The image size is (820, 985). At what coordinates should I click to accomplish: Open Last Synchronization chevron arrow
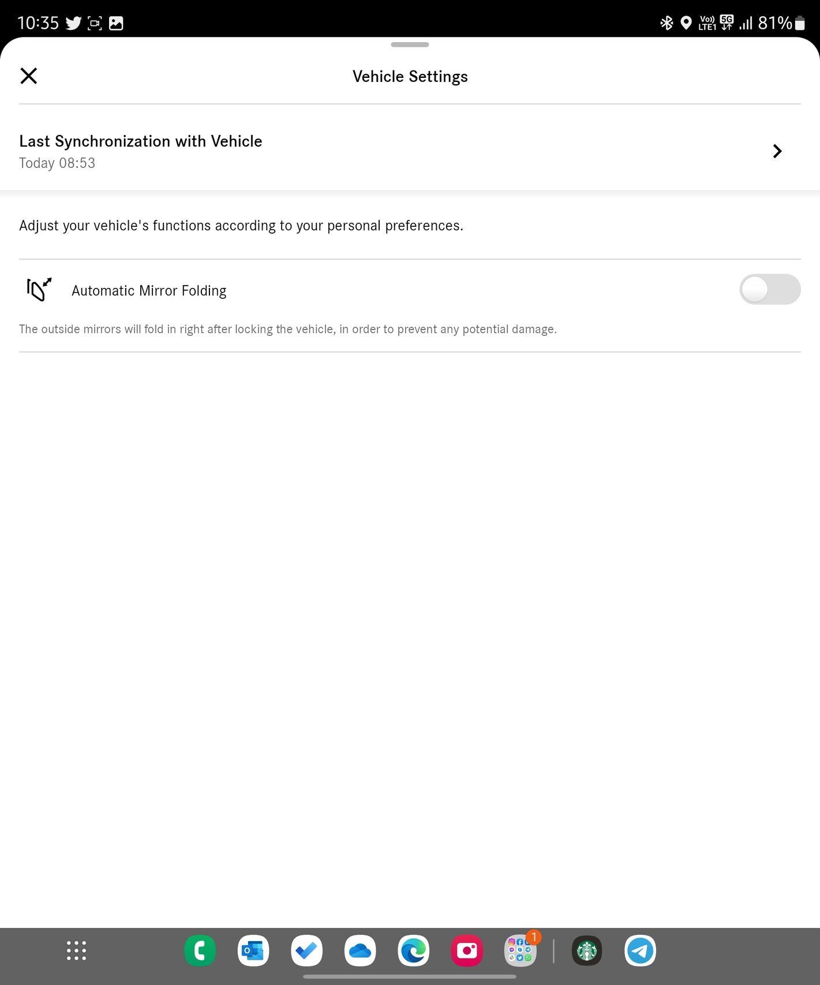[777, 151]
